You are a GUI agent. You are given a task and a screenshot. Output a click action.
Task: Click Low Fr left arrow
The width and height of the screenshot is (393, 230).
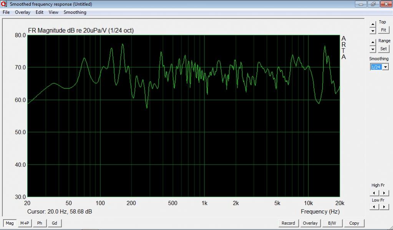pyautogui.click(x=374, y=207)
